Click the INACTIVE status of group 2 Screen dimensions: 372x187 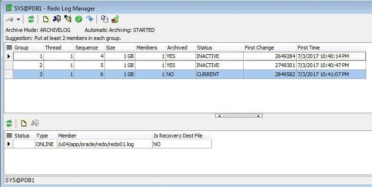point(220,65)
